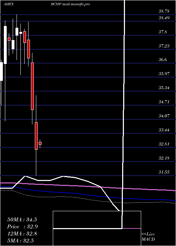This screenshot has height=246, width=176.
Task: Click the AMEX exchange label
Action: 8,4
